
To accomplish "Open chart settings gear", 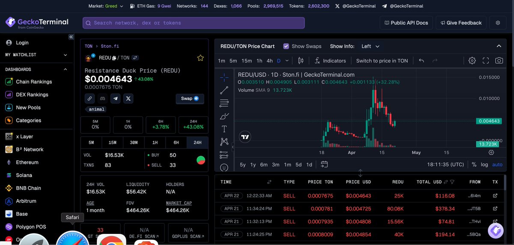I will [x=472, y=61].
